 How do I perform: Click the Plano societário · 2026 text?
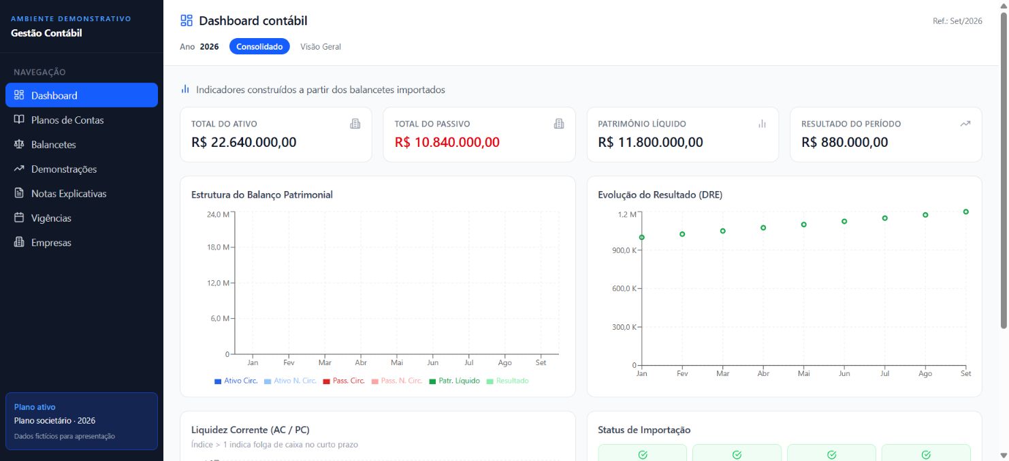coord(54,421)
